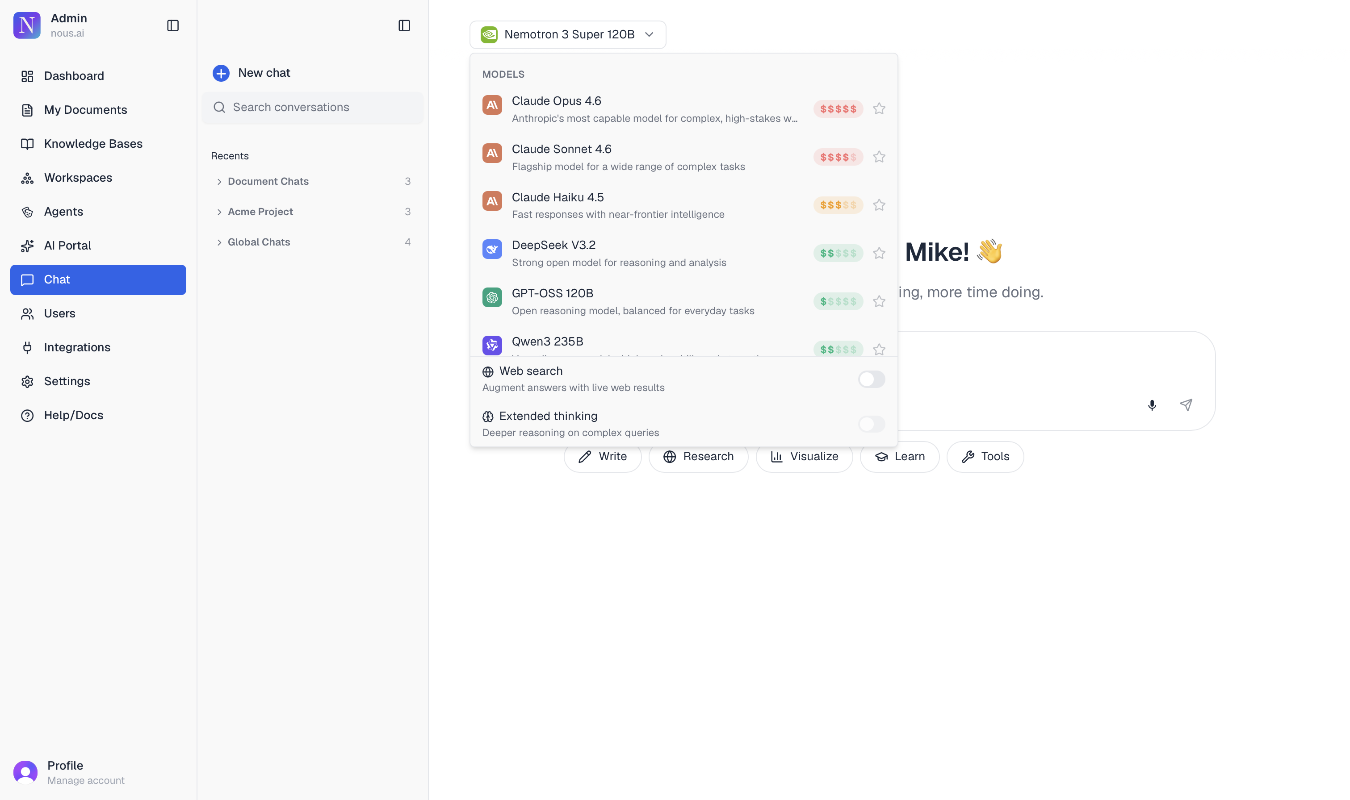The height and width of the screenshot is (800, 1350).
Task: Favorite GPT-OSS 120B with star
Action: tap(879, 301)
